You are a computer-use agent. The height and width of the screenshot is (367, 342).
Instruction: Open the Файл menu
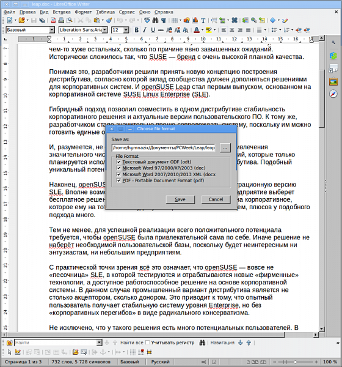point(9,12)
